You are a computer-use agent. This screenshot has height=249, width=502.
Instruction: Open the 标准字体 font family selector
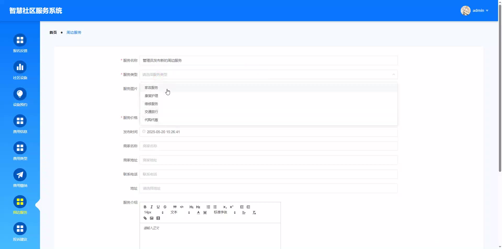click(225, 212)
